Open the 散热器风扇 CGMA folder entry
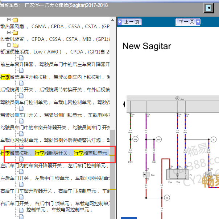The width and height of the screenshot is (219, 219). click(x=54, y=26)
